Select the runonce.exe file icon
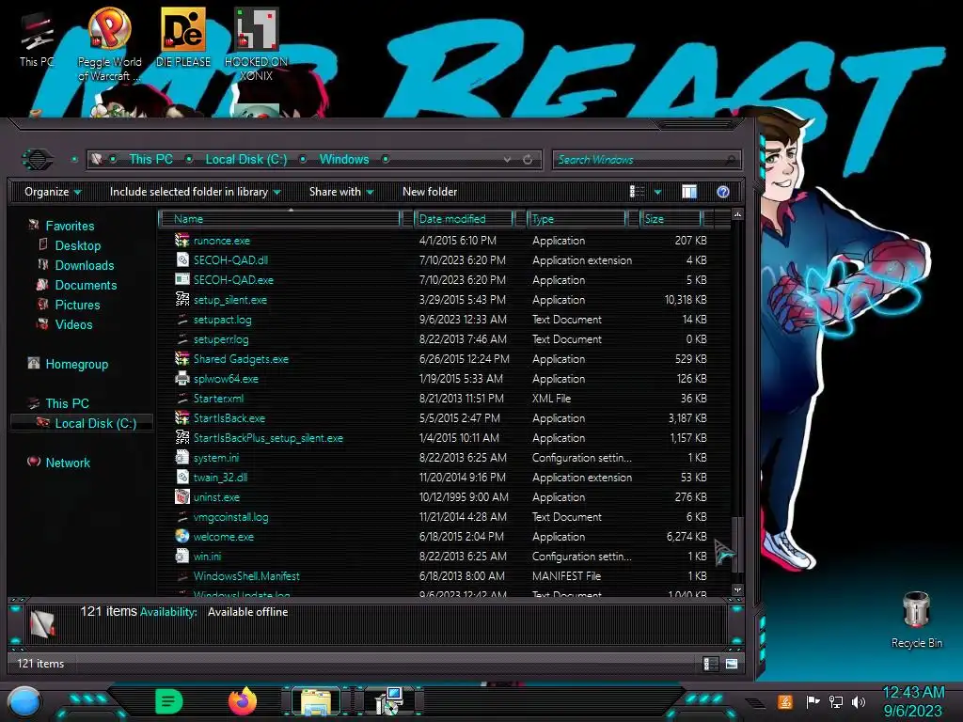 pos(182,240)
